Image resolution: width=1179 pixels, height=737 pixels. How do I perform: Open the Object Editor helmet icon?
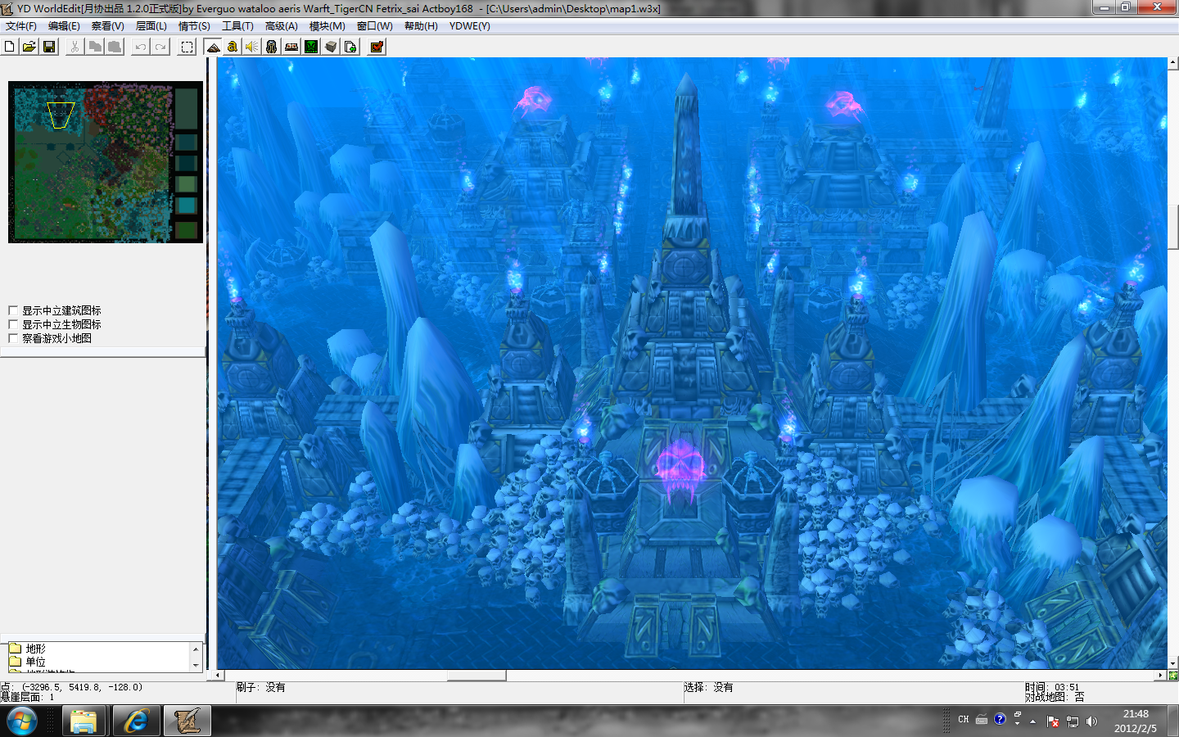coord(272,47)
